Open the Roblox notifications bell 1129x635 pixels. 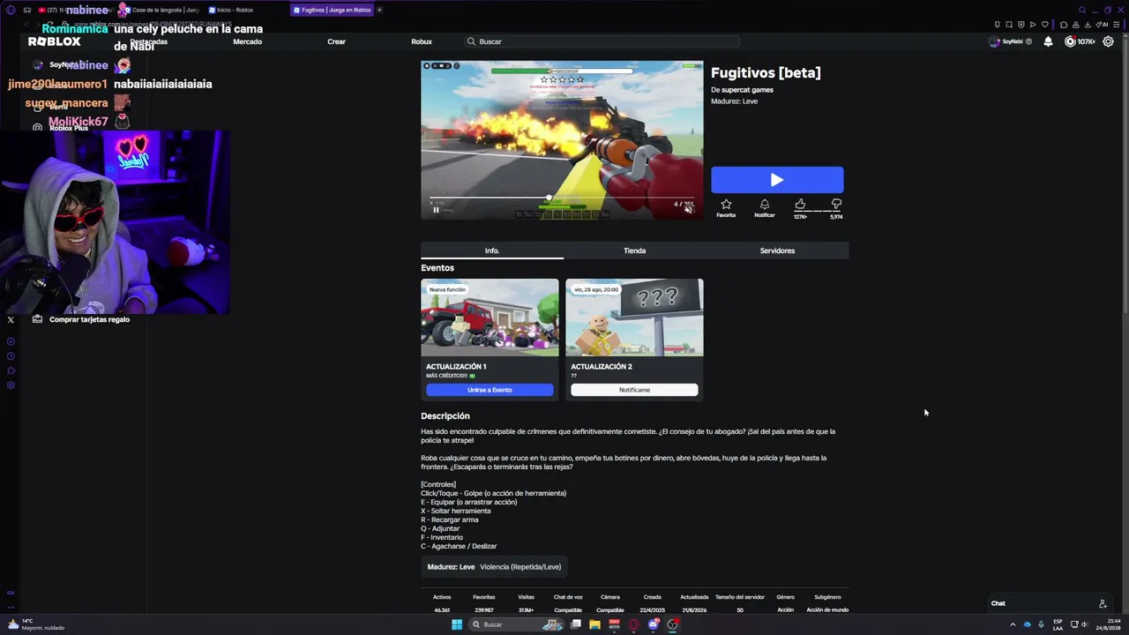pos(1048,41)
